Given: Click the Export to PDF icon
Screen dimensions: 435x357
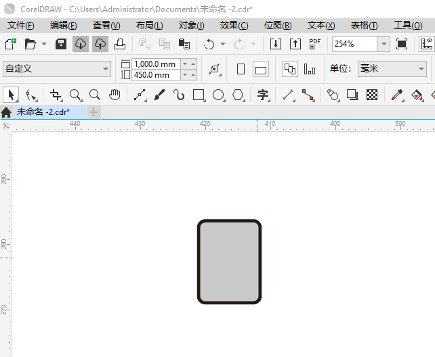Looking at the screenshot, I should click(x=314, y=44).
